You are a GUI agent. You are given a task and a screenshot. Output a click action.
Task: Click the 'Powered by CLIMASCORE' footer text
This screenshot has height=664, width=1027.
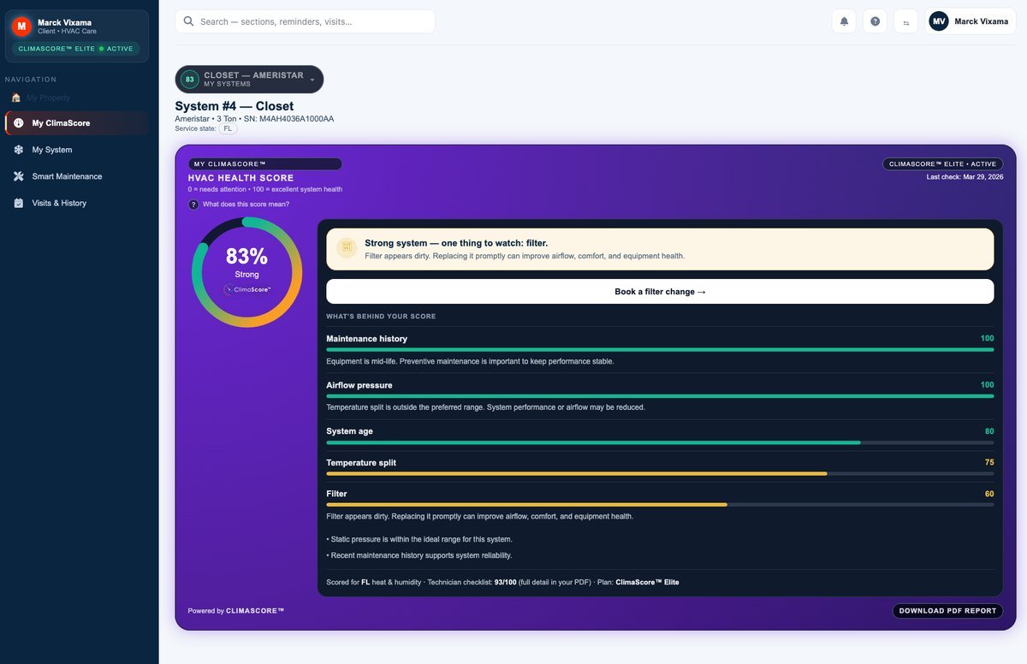click(236, 611)
